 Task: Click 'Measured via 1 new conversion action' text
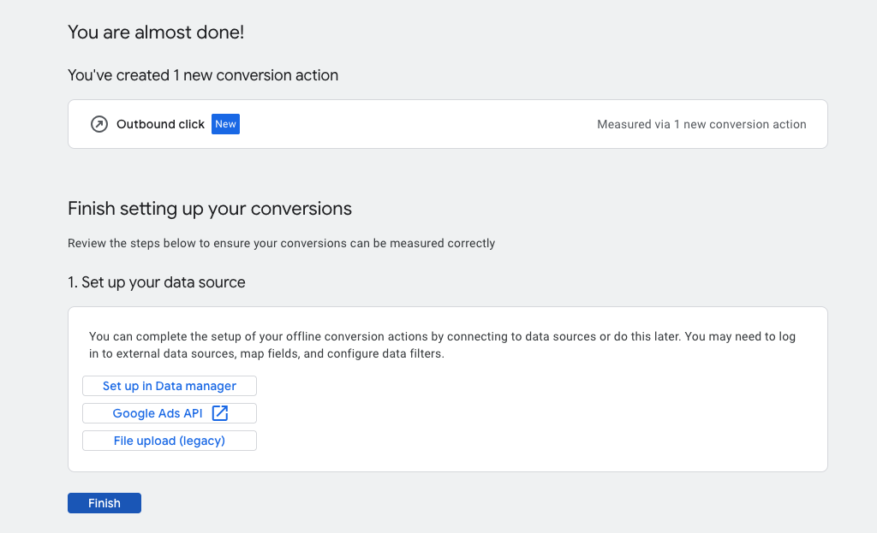coord(701,124)
